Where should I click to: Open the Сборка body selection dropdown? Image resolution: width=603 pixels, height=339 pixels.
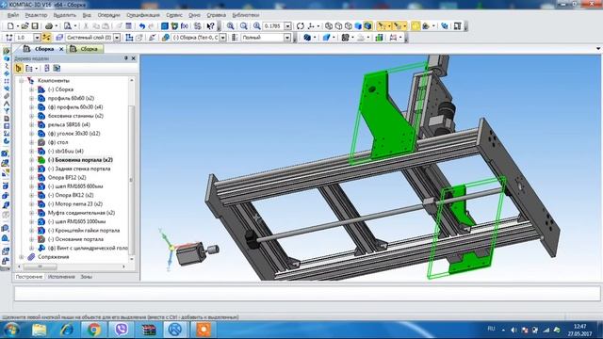coord(222,38)
